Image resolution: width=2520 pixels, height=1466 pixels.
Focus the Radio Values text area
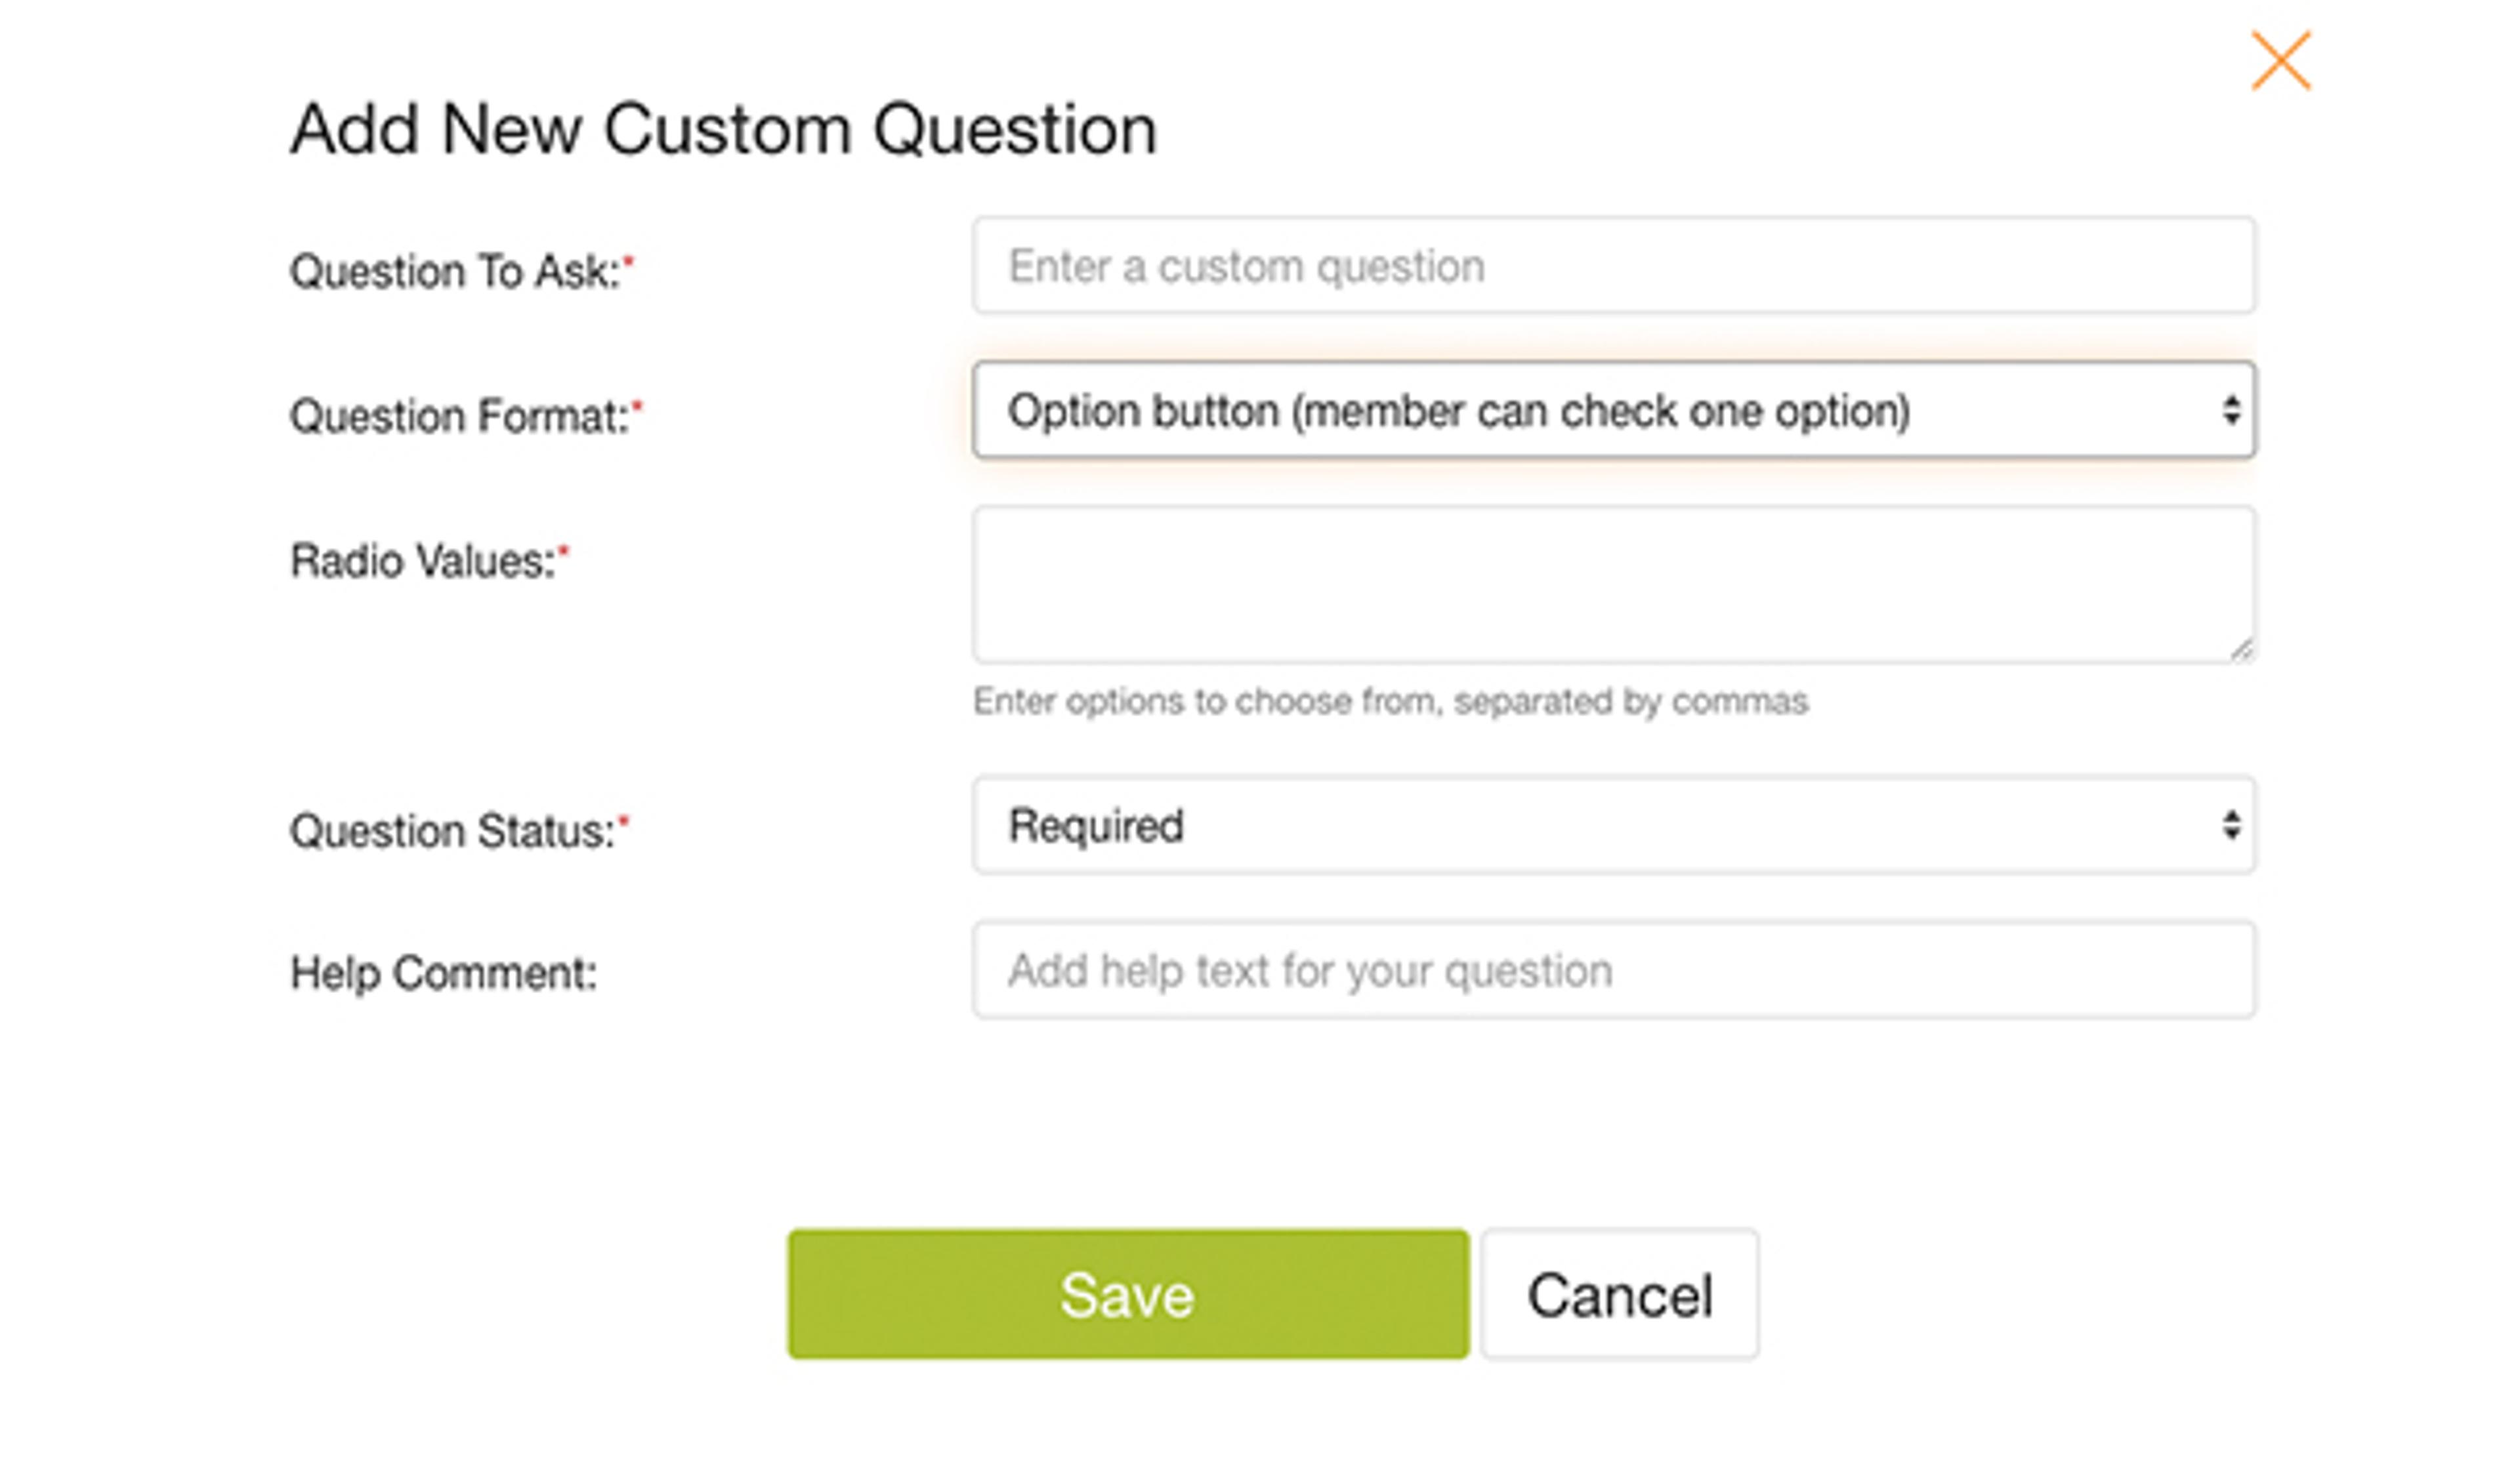click(1612, 584)
